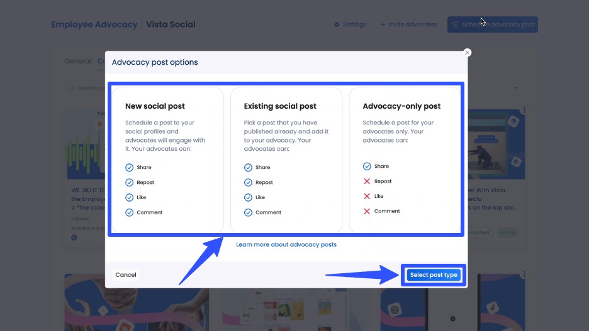Click Share checkmark icon under Advocacy-only post
Image resolution: width=589 pixels, height=331 pixels.
(x=367, y=166)
